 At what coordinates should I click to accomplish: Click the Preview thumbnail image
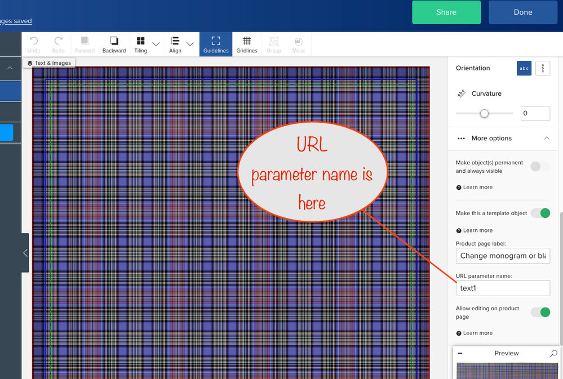pos(507,371)
